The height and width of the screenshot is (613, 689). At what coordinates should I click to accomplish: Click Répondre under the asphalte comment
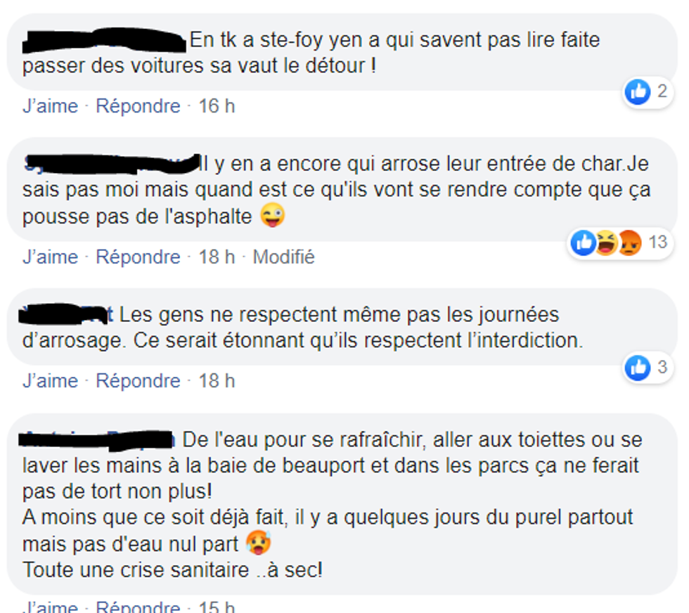coord(138,257)
